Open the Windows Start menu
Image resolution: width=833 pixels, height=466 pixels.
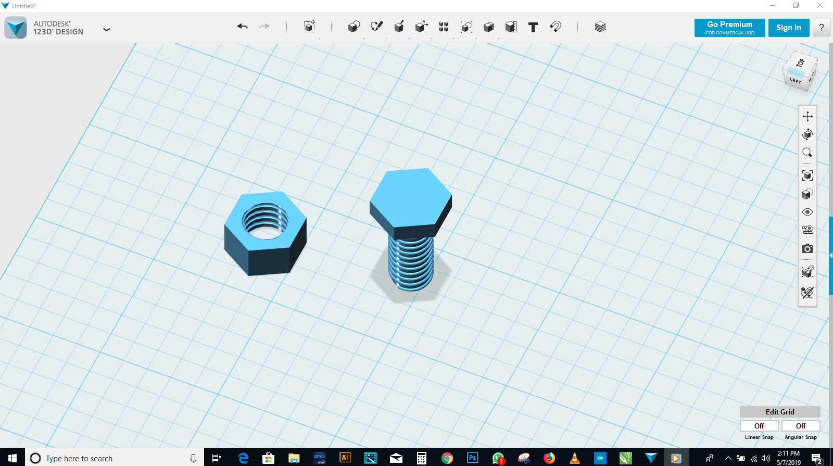click(12, 458)
